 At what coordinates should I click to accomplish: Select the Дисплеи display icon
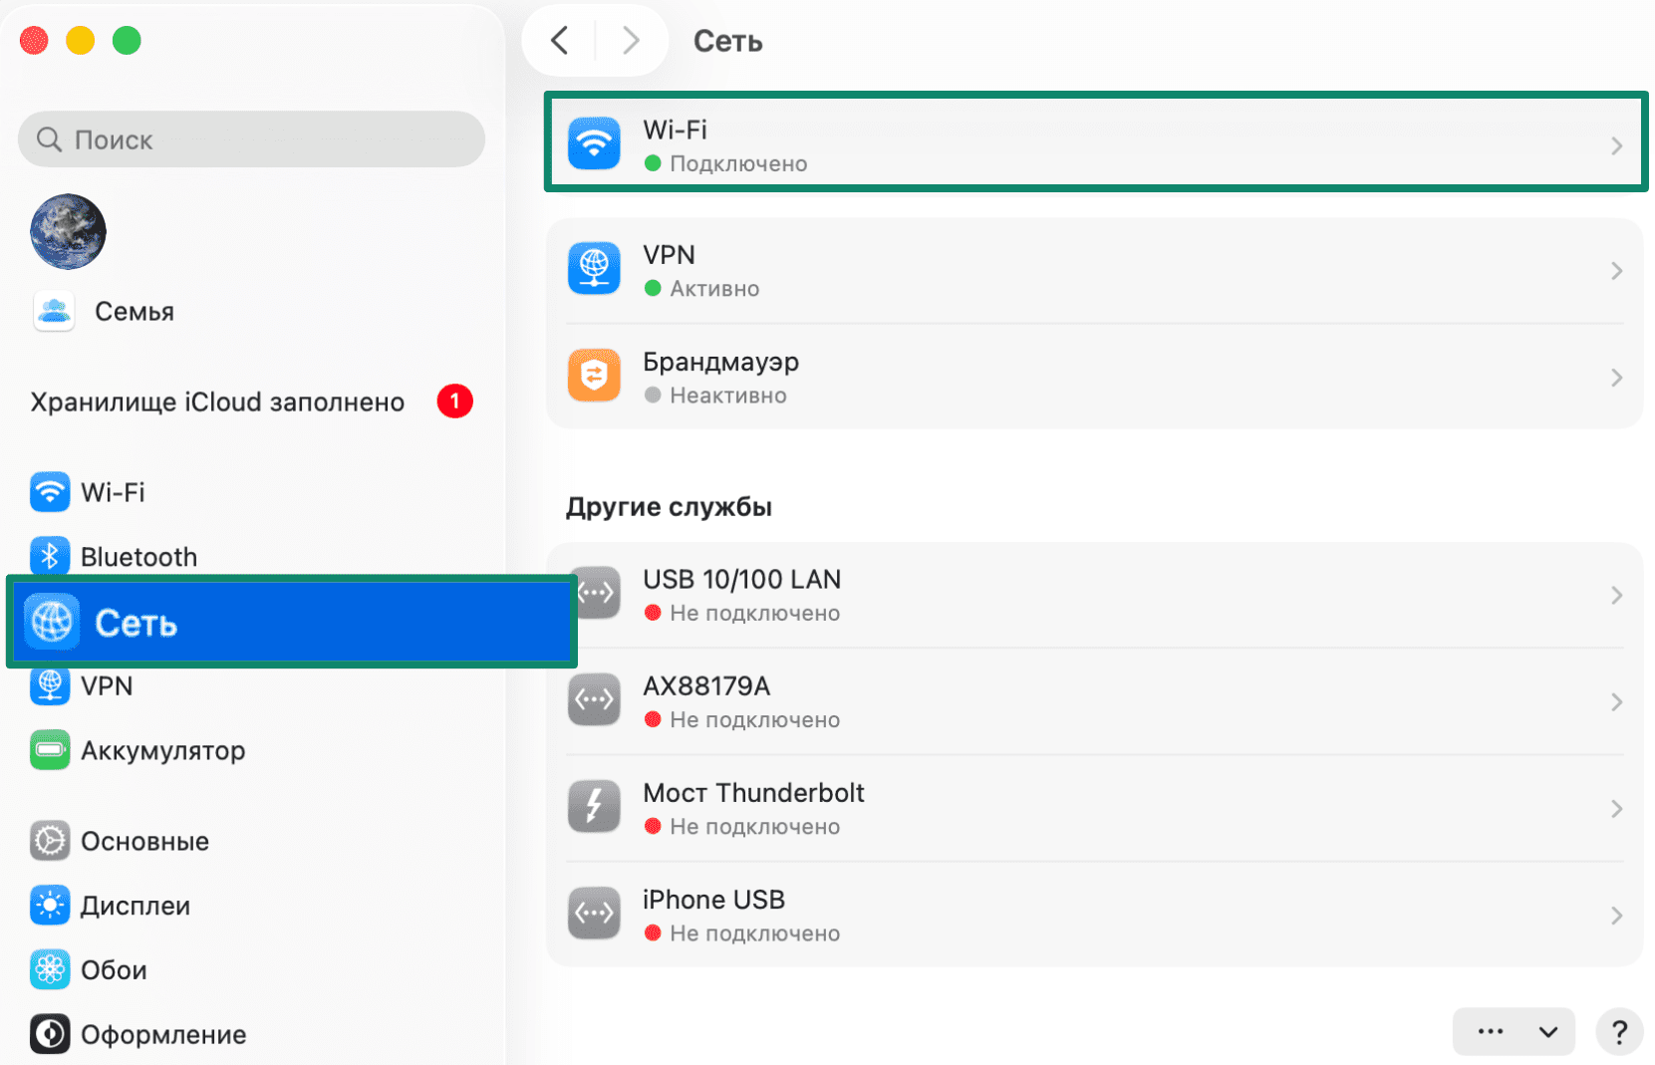point(49,905)
